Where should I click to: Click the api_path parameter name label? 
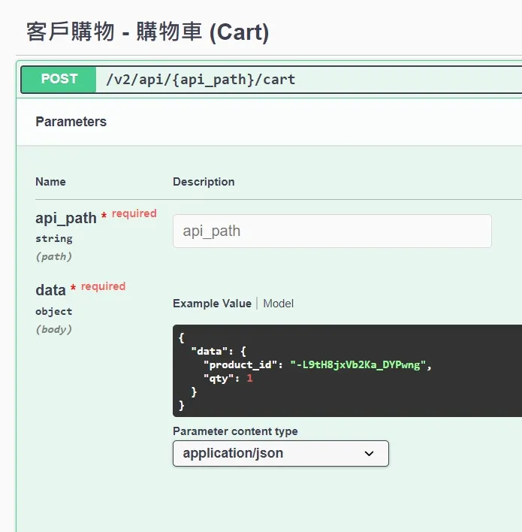coord(66,218)
